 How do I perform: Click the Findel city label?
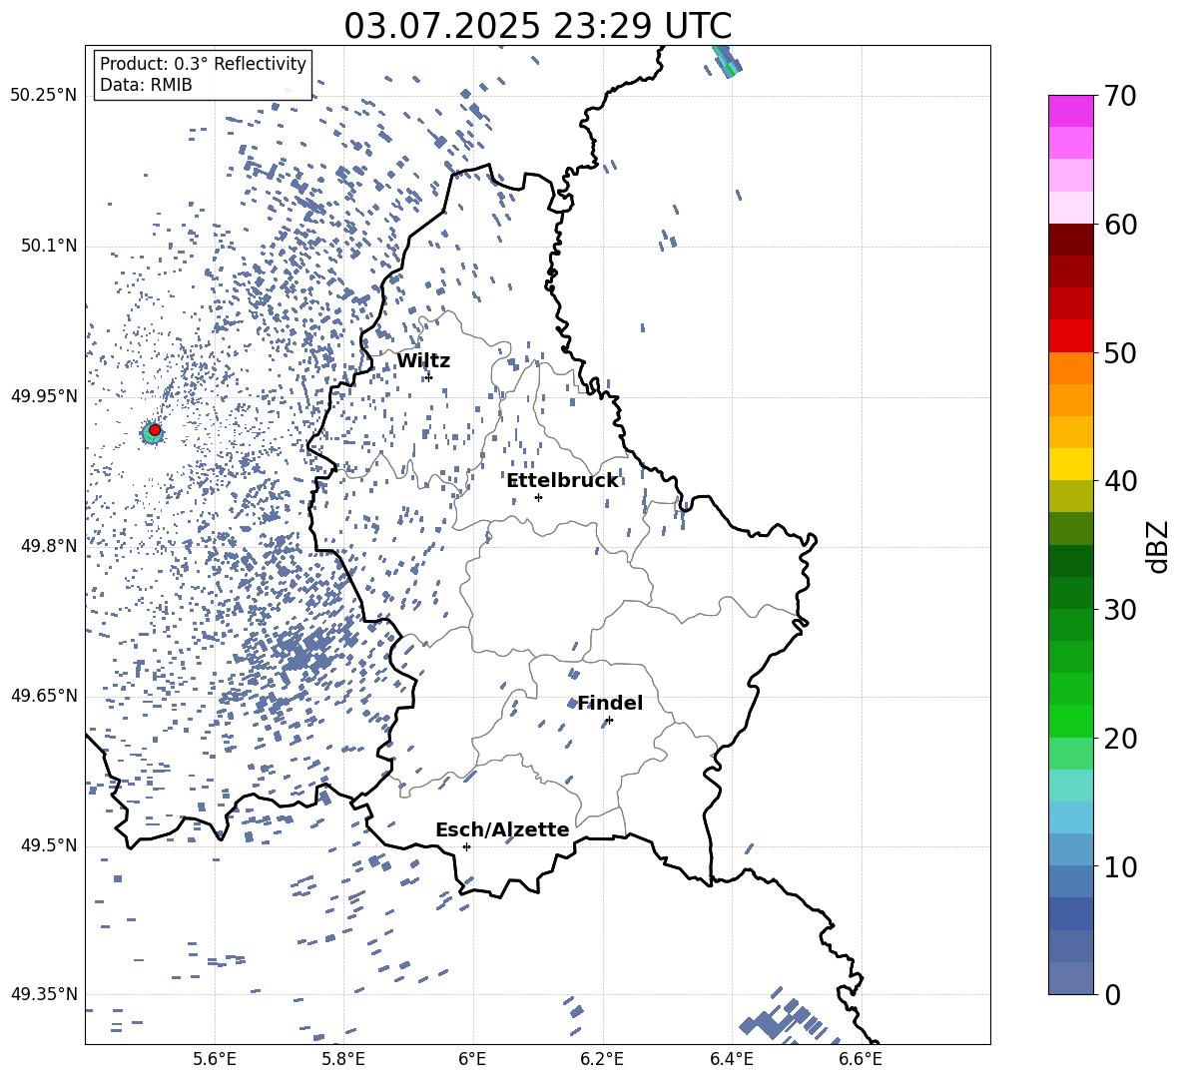[610, 703]
